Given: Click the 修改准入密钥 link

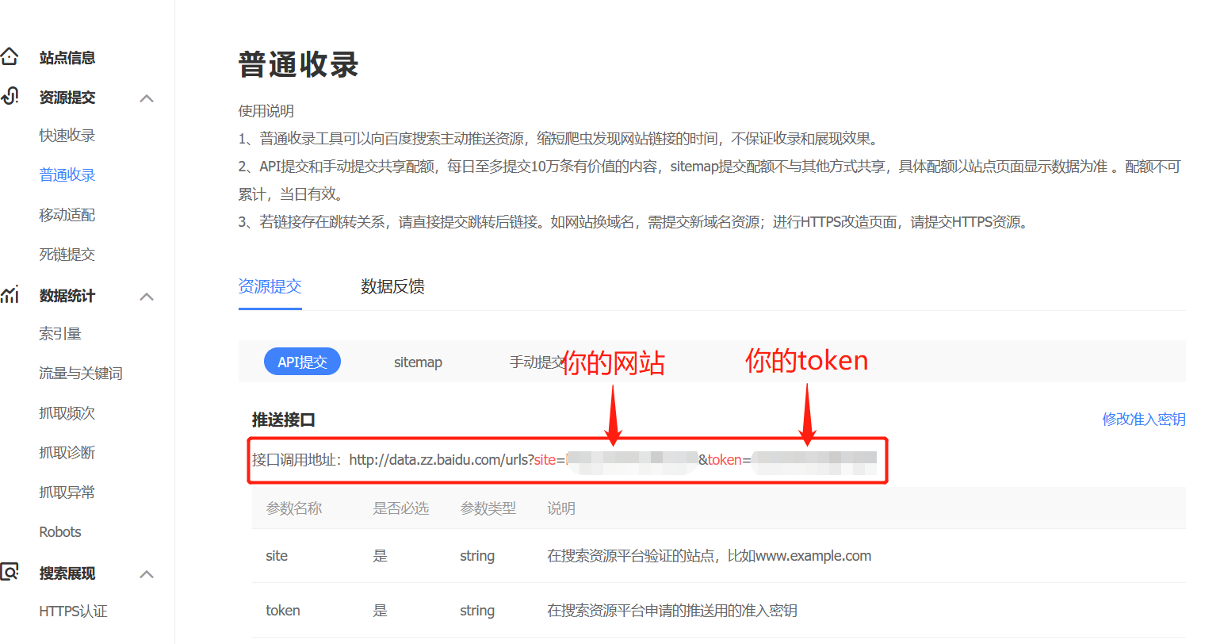Looking at the screenshot, I should tap(1144, 420).
